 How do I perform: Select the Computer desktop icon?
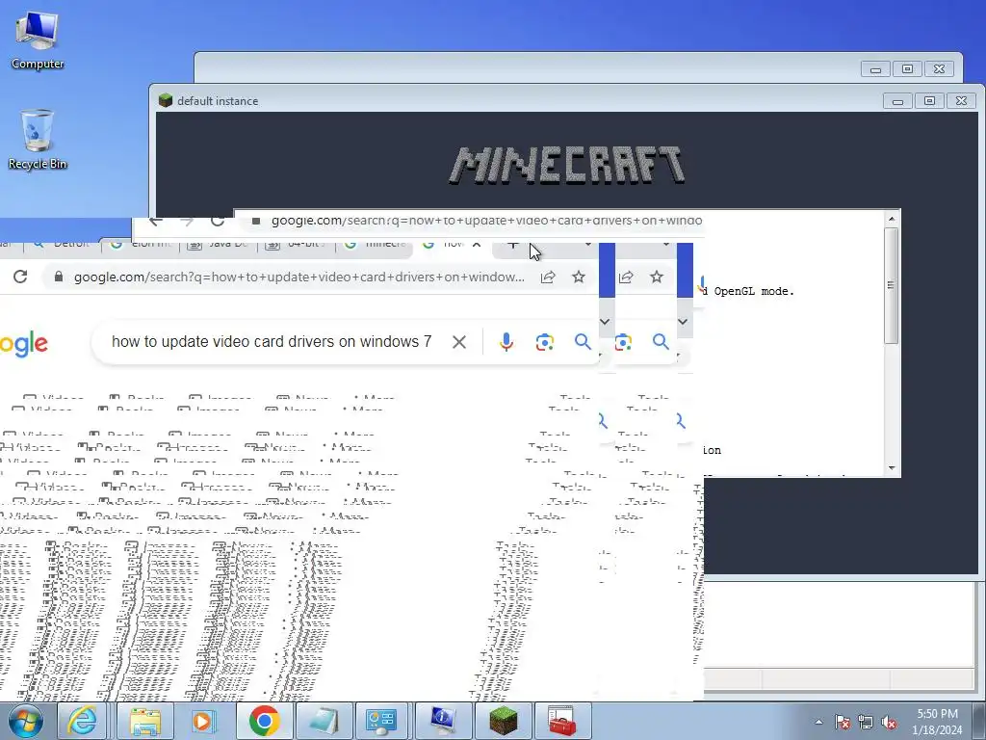click(x=38, y=40)
